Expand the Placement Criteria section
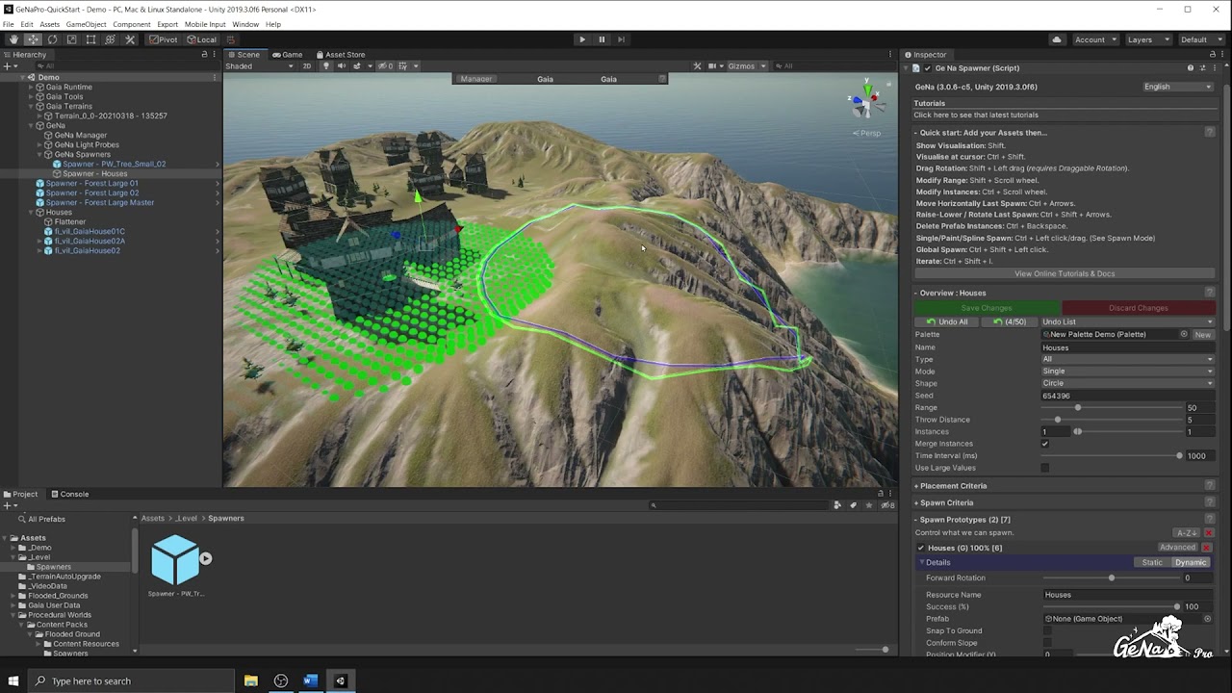The image size is (1232, 693). [x=953, y=486]
